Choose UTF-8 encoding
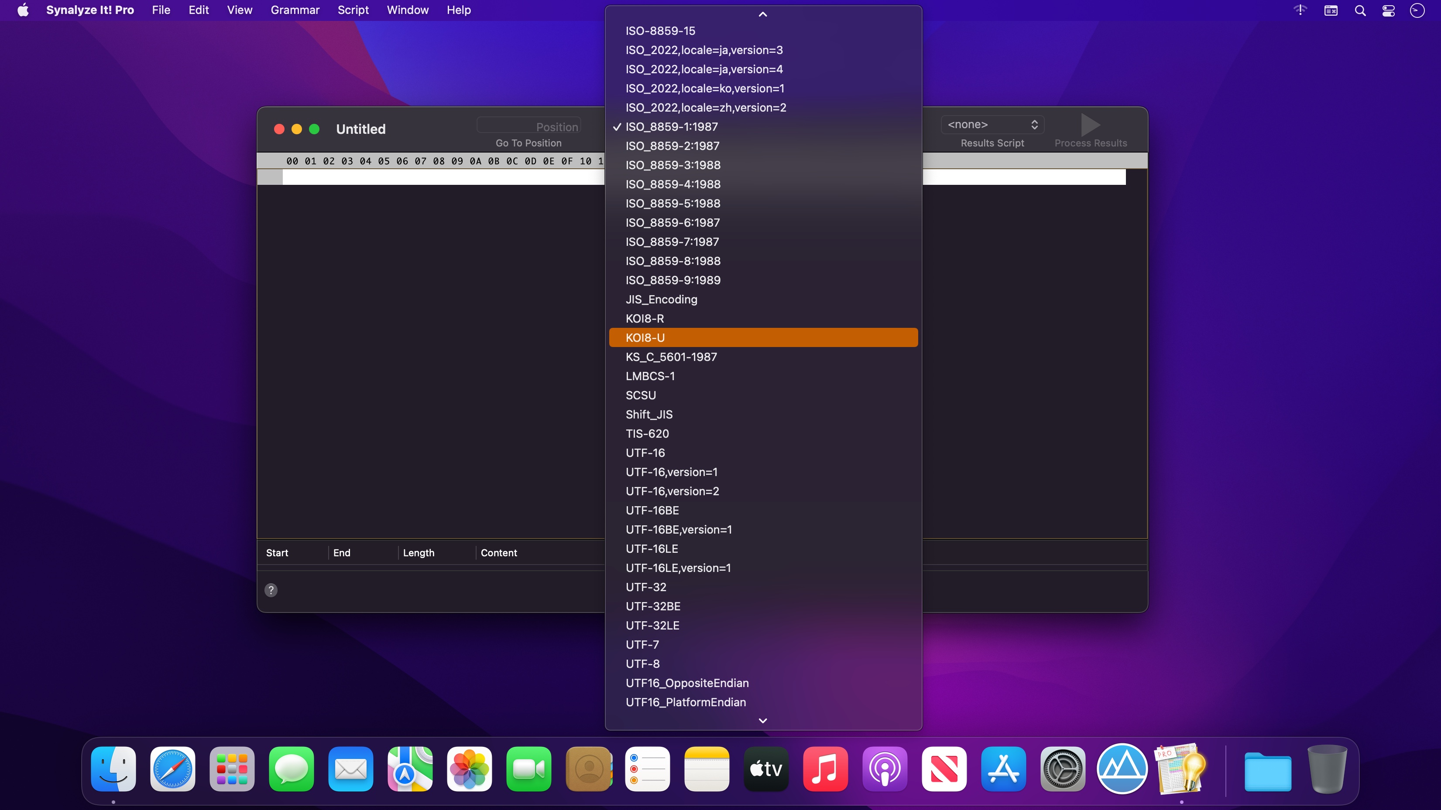 pos(763,664)
